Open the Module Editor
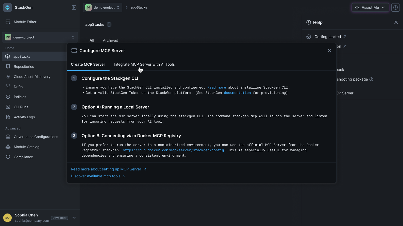 26,22
